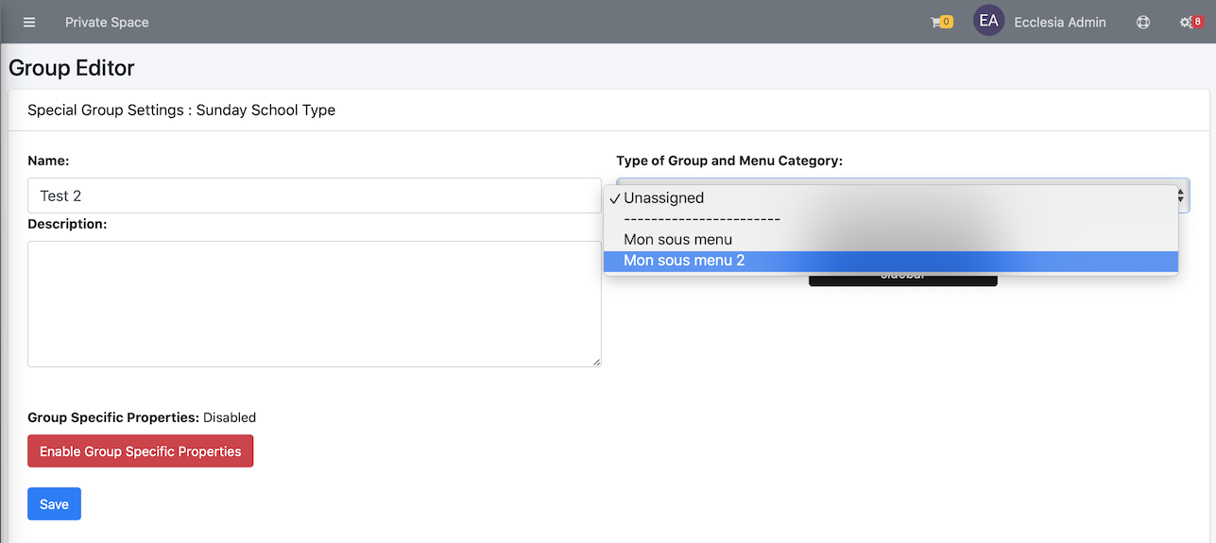Open the hamburger sidebar menu
The image size is (1216, 543).
[29, 22]
